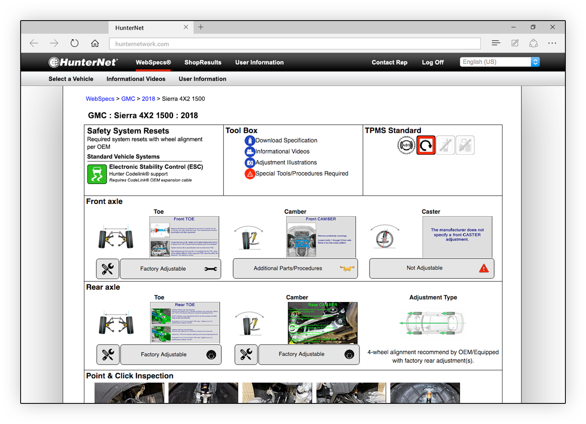This screenshot has width=586, height=424.
Task: Click front toe tools icon button
Action: (x=108, y=269)
